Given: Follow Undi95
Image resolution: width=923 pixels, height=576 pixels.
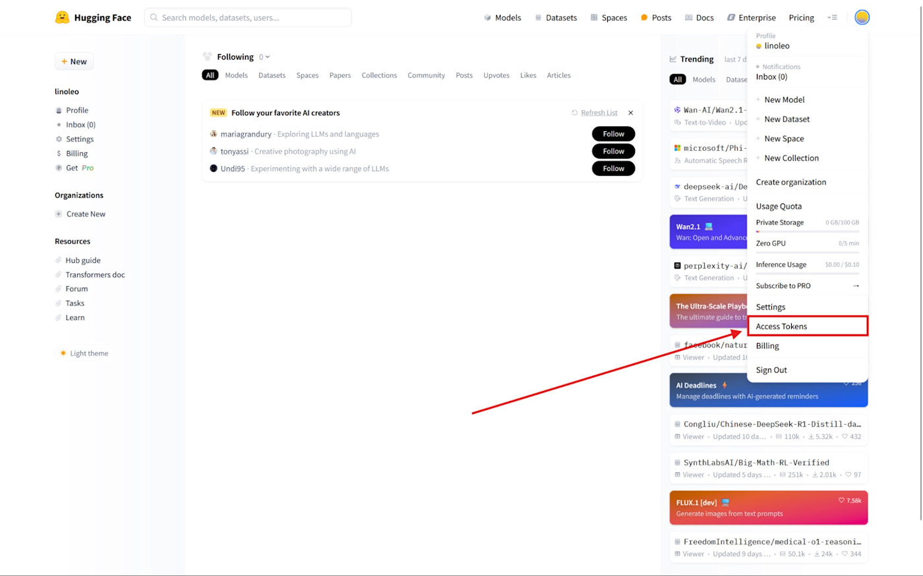Looking at the screenshot, I should 613,169.
